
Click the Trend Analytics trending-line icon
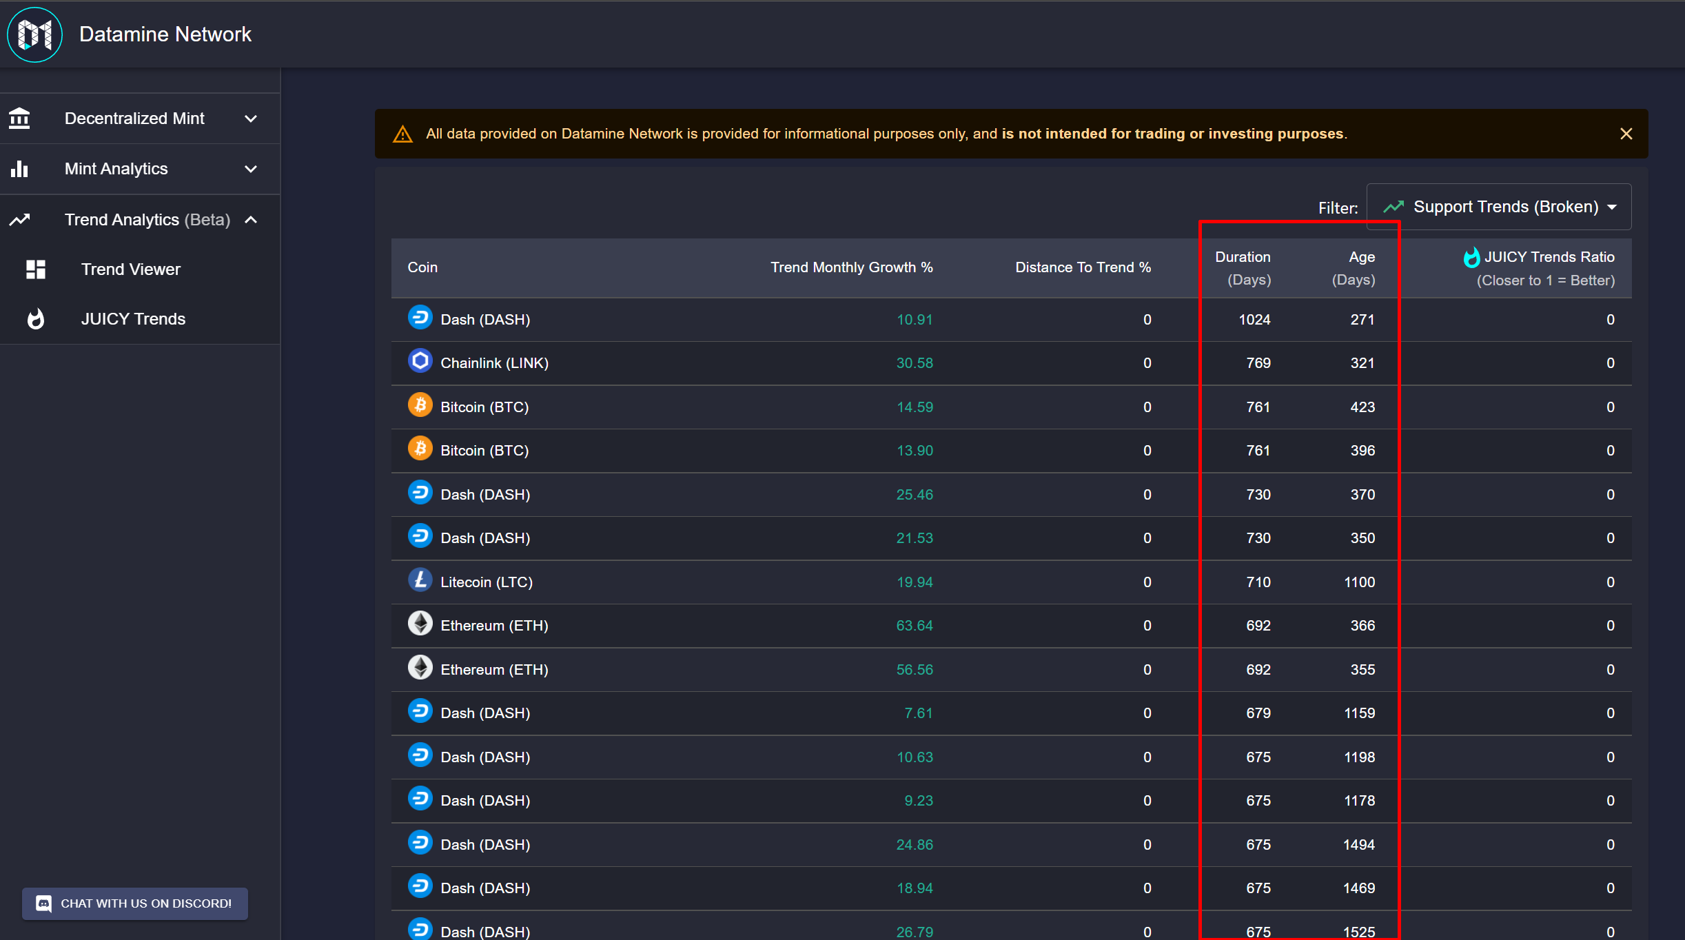[x=19, y=220]
